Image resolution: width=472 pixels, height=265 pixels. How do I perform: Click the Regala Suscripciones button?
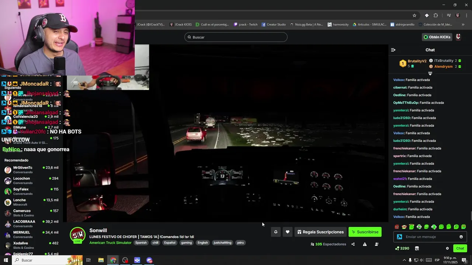320,232
